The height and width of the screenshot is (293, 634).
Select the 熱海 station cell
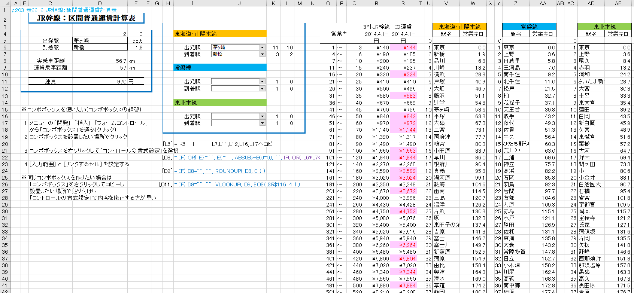[x=446, y=184]
